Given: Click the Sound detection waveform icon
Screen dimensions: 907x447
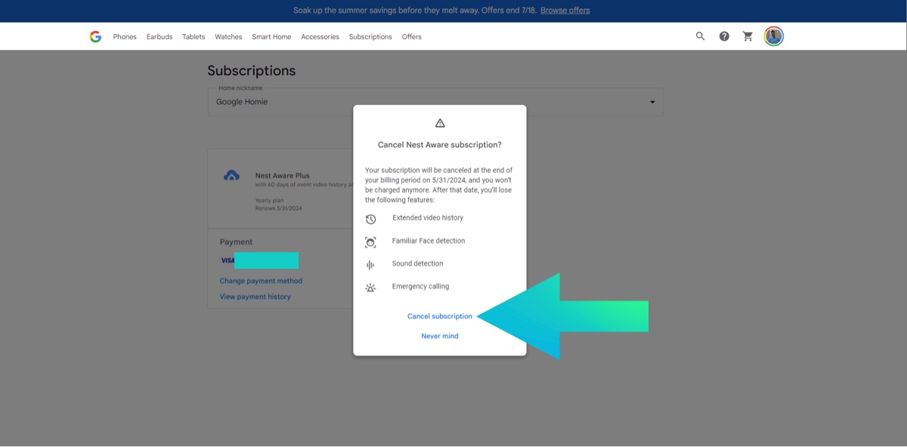Looking at the screenshot, I should (x=370, y=265).
